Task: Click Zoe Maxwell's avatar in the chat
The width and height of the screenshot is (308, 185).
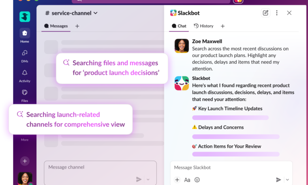Action: tap(182, 46)
